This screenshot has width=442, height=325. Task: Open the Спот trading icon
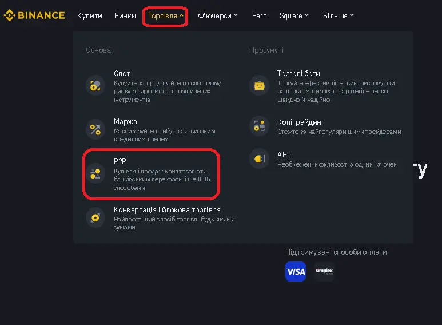(x=95, y=85)
